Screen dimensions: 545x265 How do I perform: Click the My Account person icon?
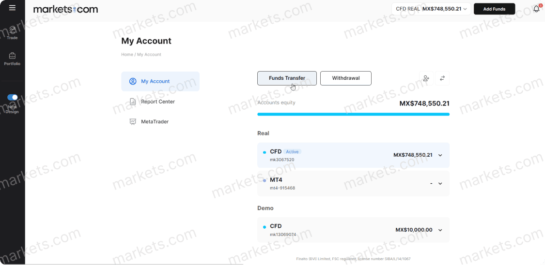coord(133,81)
